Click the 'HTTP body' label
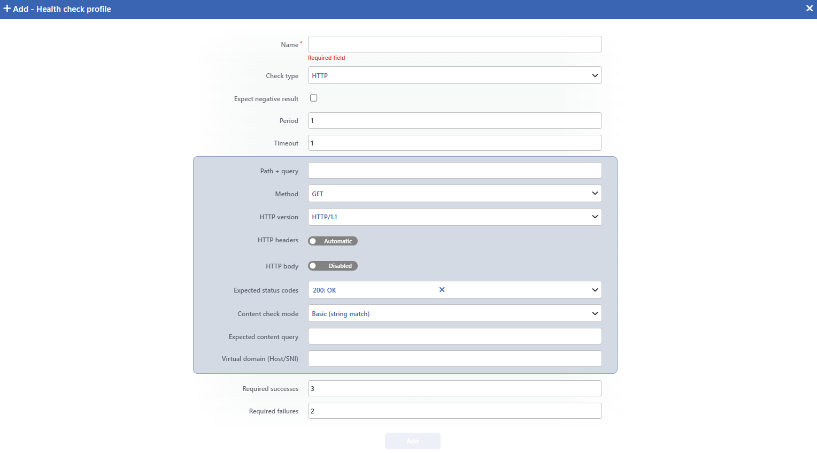Image resolution: width=817 pixels, height=453 pixels. (x=282, y=266)
